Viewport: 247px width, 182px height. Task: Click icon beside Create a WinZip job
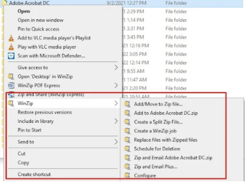pyautogui.click(x=127, y=131)
